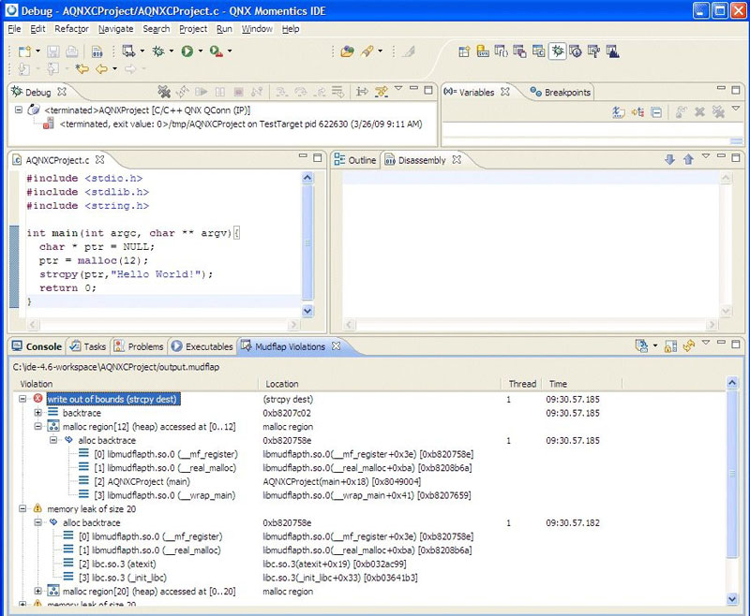The height and width of the screenshot is (616, 750).
Task: Click the editor vertical scrollbar down arrow
Action: (308, 311)
